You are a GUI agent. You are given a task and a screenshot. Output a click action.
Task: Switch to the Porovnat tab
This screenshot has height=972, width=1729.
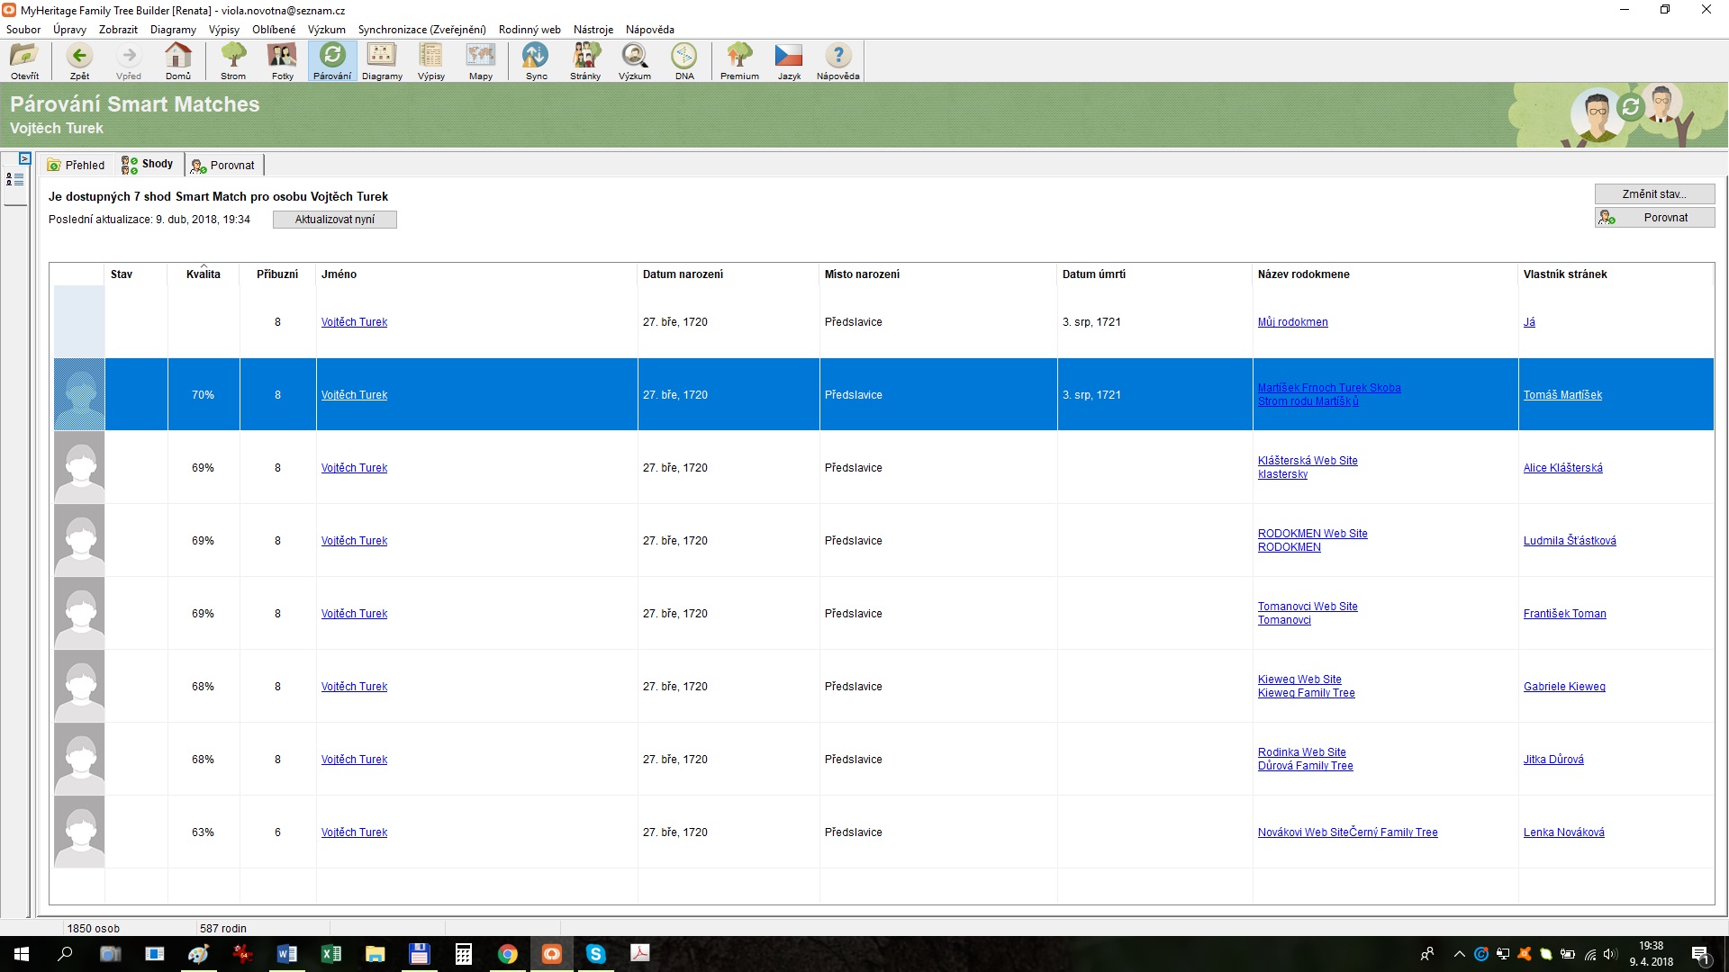[223, 165]
